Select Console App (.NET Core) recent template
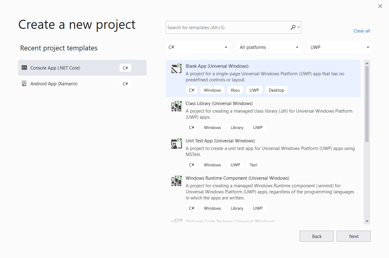This screenshot has height=258, width=389. point(82,68)
